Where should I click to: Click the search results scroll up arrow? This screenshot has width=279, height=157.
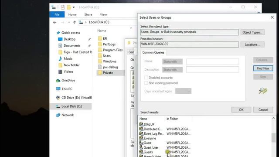[273, 118]
